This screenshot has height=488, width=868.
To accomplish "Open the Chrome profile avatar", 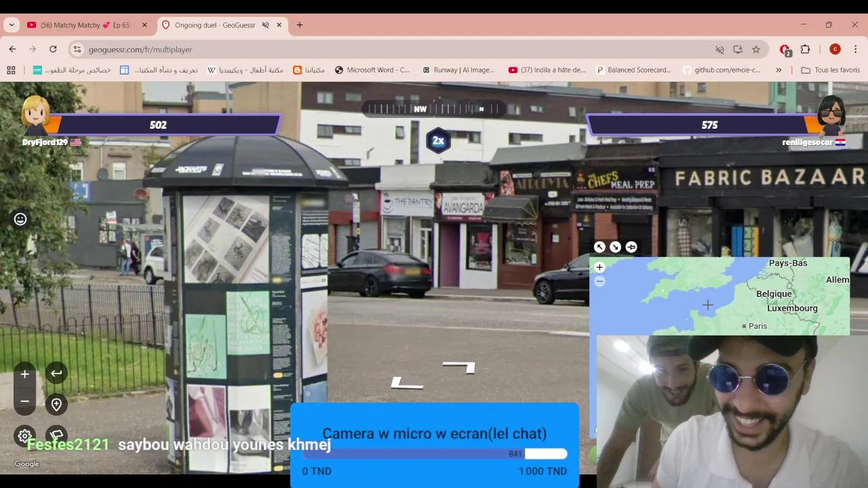I will (835, 49).
